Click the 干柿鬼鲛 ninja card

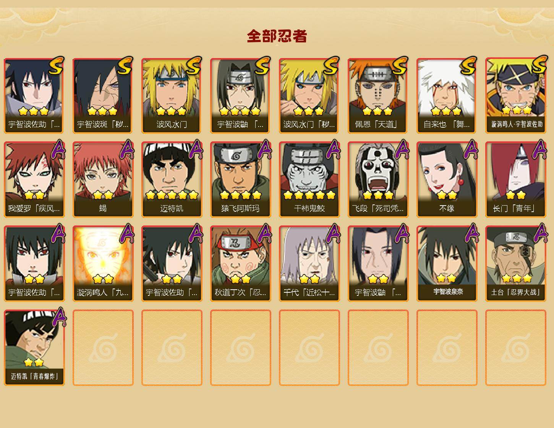click(x=309, y=180)
